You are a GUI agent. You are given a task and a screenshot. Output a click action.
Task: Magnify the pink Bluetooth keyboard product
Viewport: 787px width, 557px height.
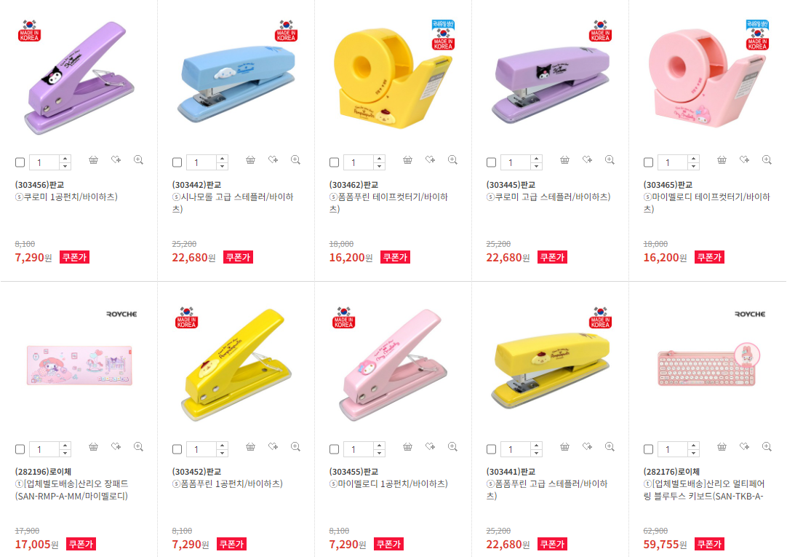[767, 446]
